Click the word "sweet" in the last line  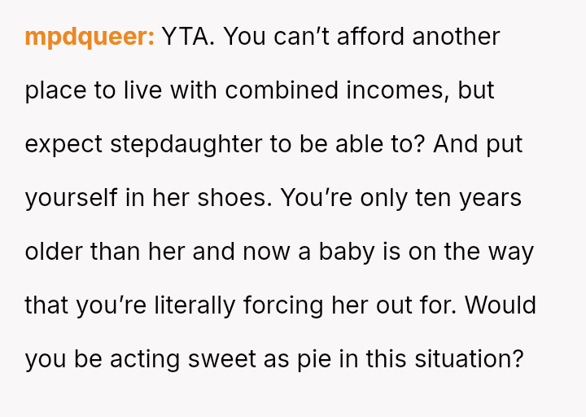222,359
